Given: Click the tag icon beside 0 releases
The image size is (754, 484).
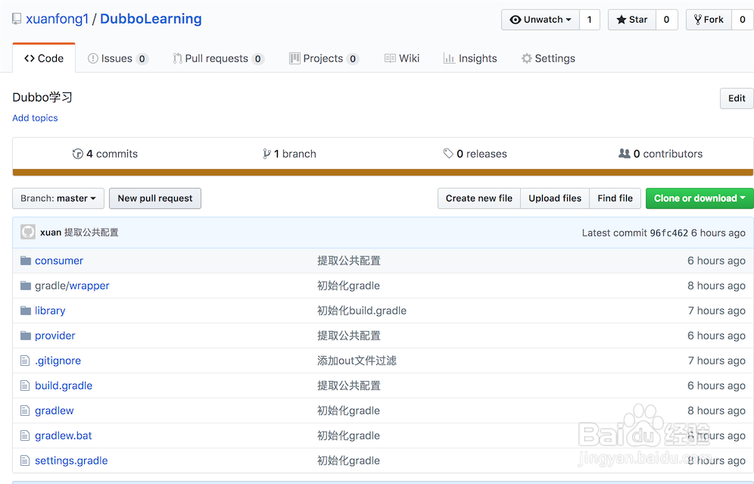Looking at the screenshot, I should (448, 153).
